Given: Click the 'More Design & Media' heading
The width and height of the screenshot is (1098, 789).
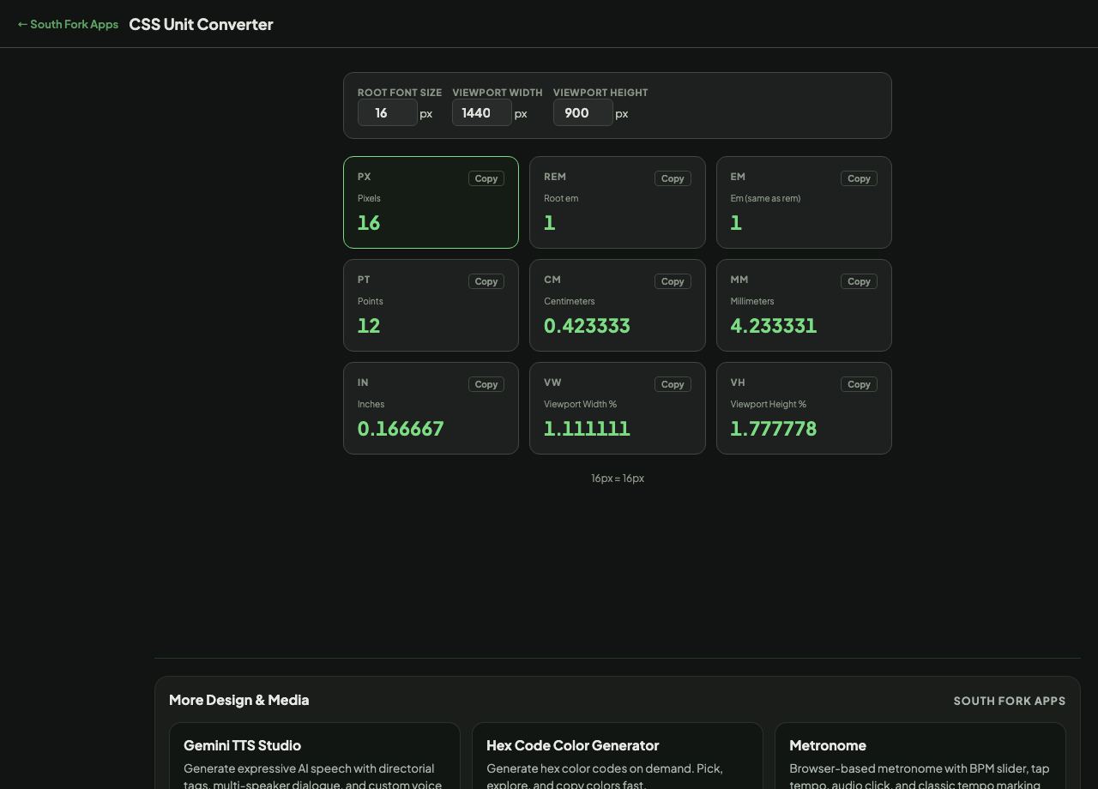Looking at the screenshot, I should click(239, 700).
